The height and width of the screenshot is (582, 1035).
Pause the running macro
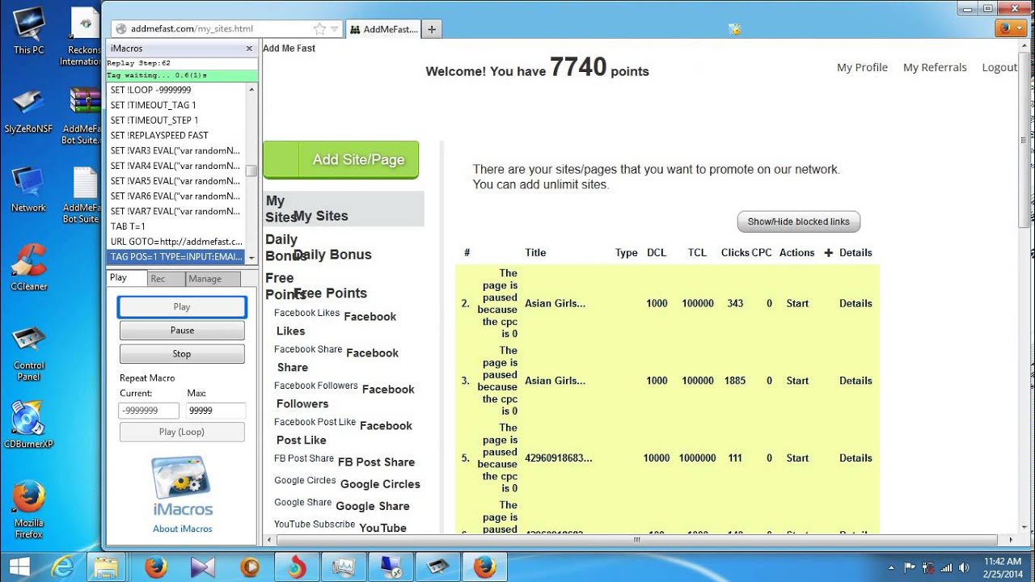pos(182,330)
